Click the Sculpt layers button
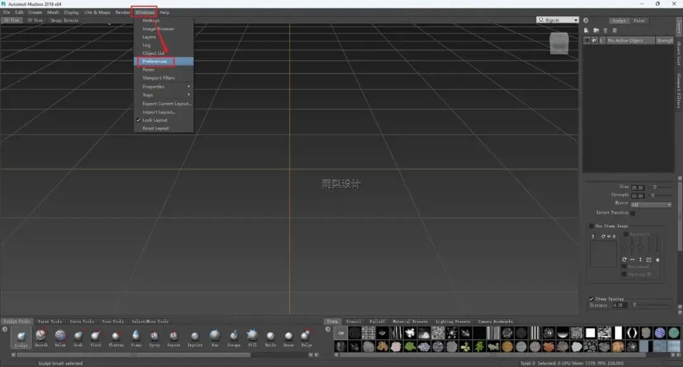Image resolution: width=683 pixels, height=367 pixels. click(x=619, y=20)
